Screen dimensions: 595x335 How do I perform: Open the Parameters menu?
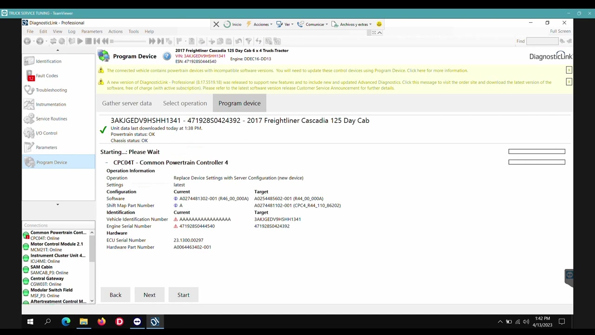(x=92, y=32)
